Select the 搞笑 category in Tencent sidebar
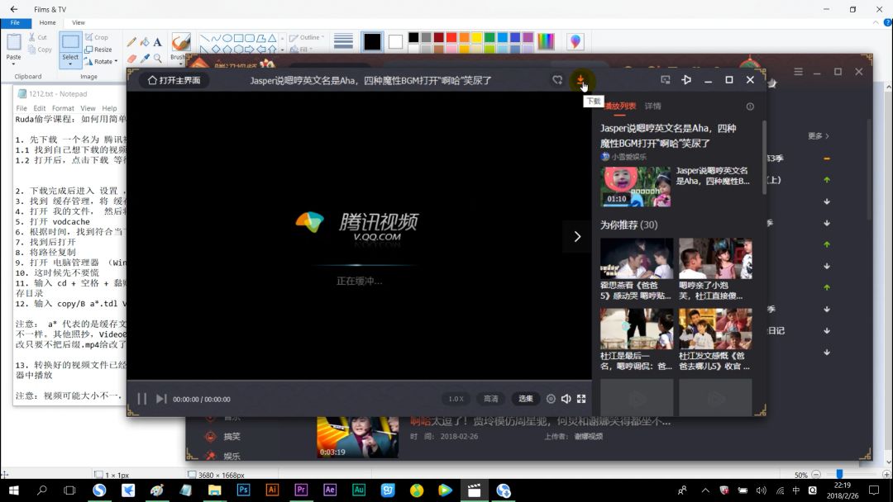 232,437
